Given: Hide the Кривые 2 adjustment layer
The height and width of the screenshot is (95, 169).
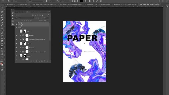Looking at the screenshot, I should pos(16,35).
